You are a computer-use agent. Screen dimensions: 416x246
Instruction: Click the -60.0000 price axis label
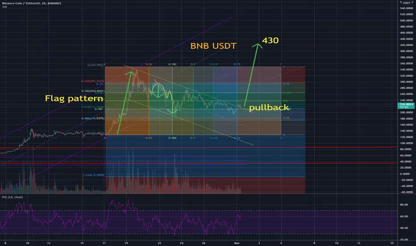(x=406, y=192)
